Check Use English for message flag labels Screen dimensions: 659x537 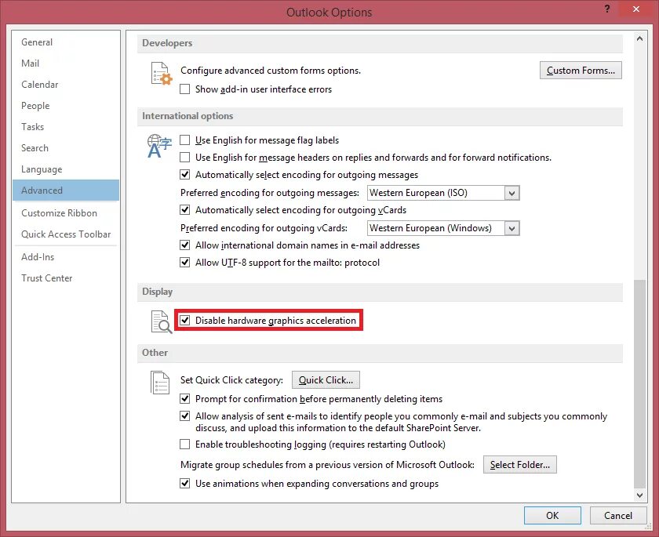184,140
